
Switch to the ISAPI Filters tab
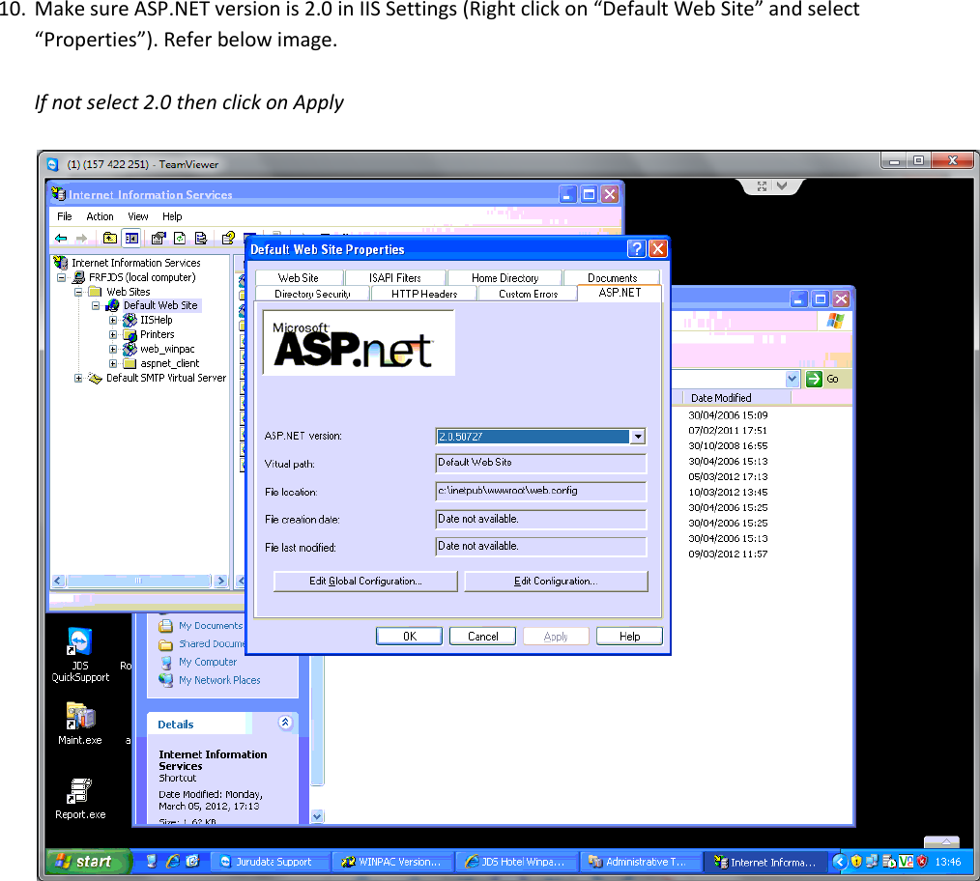tap(395, 278)
